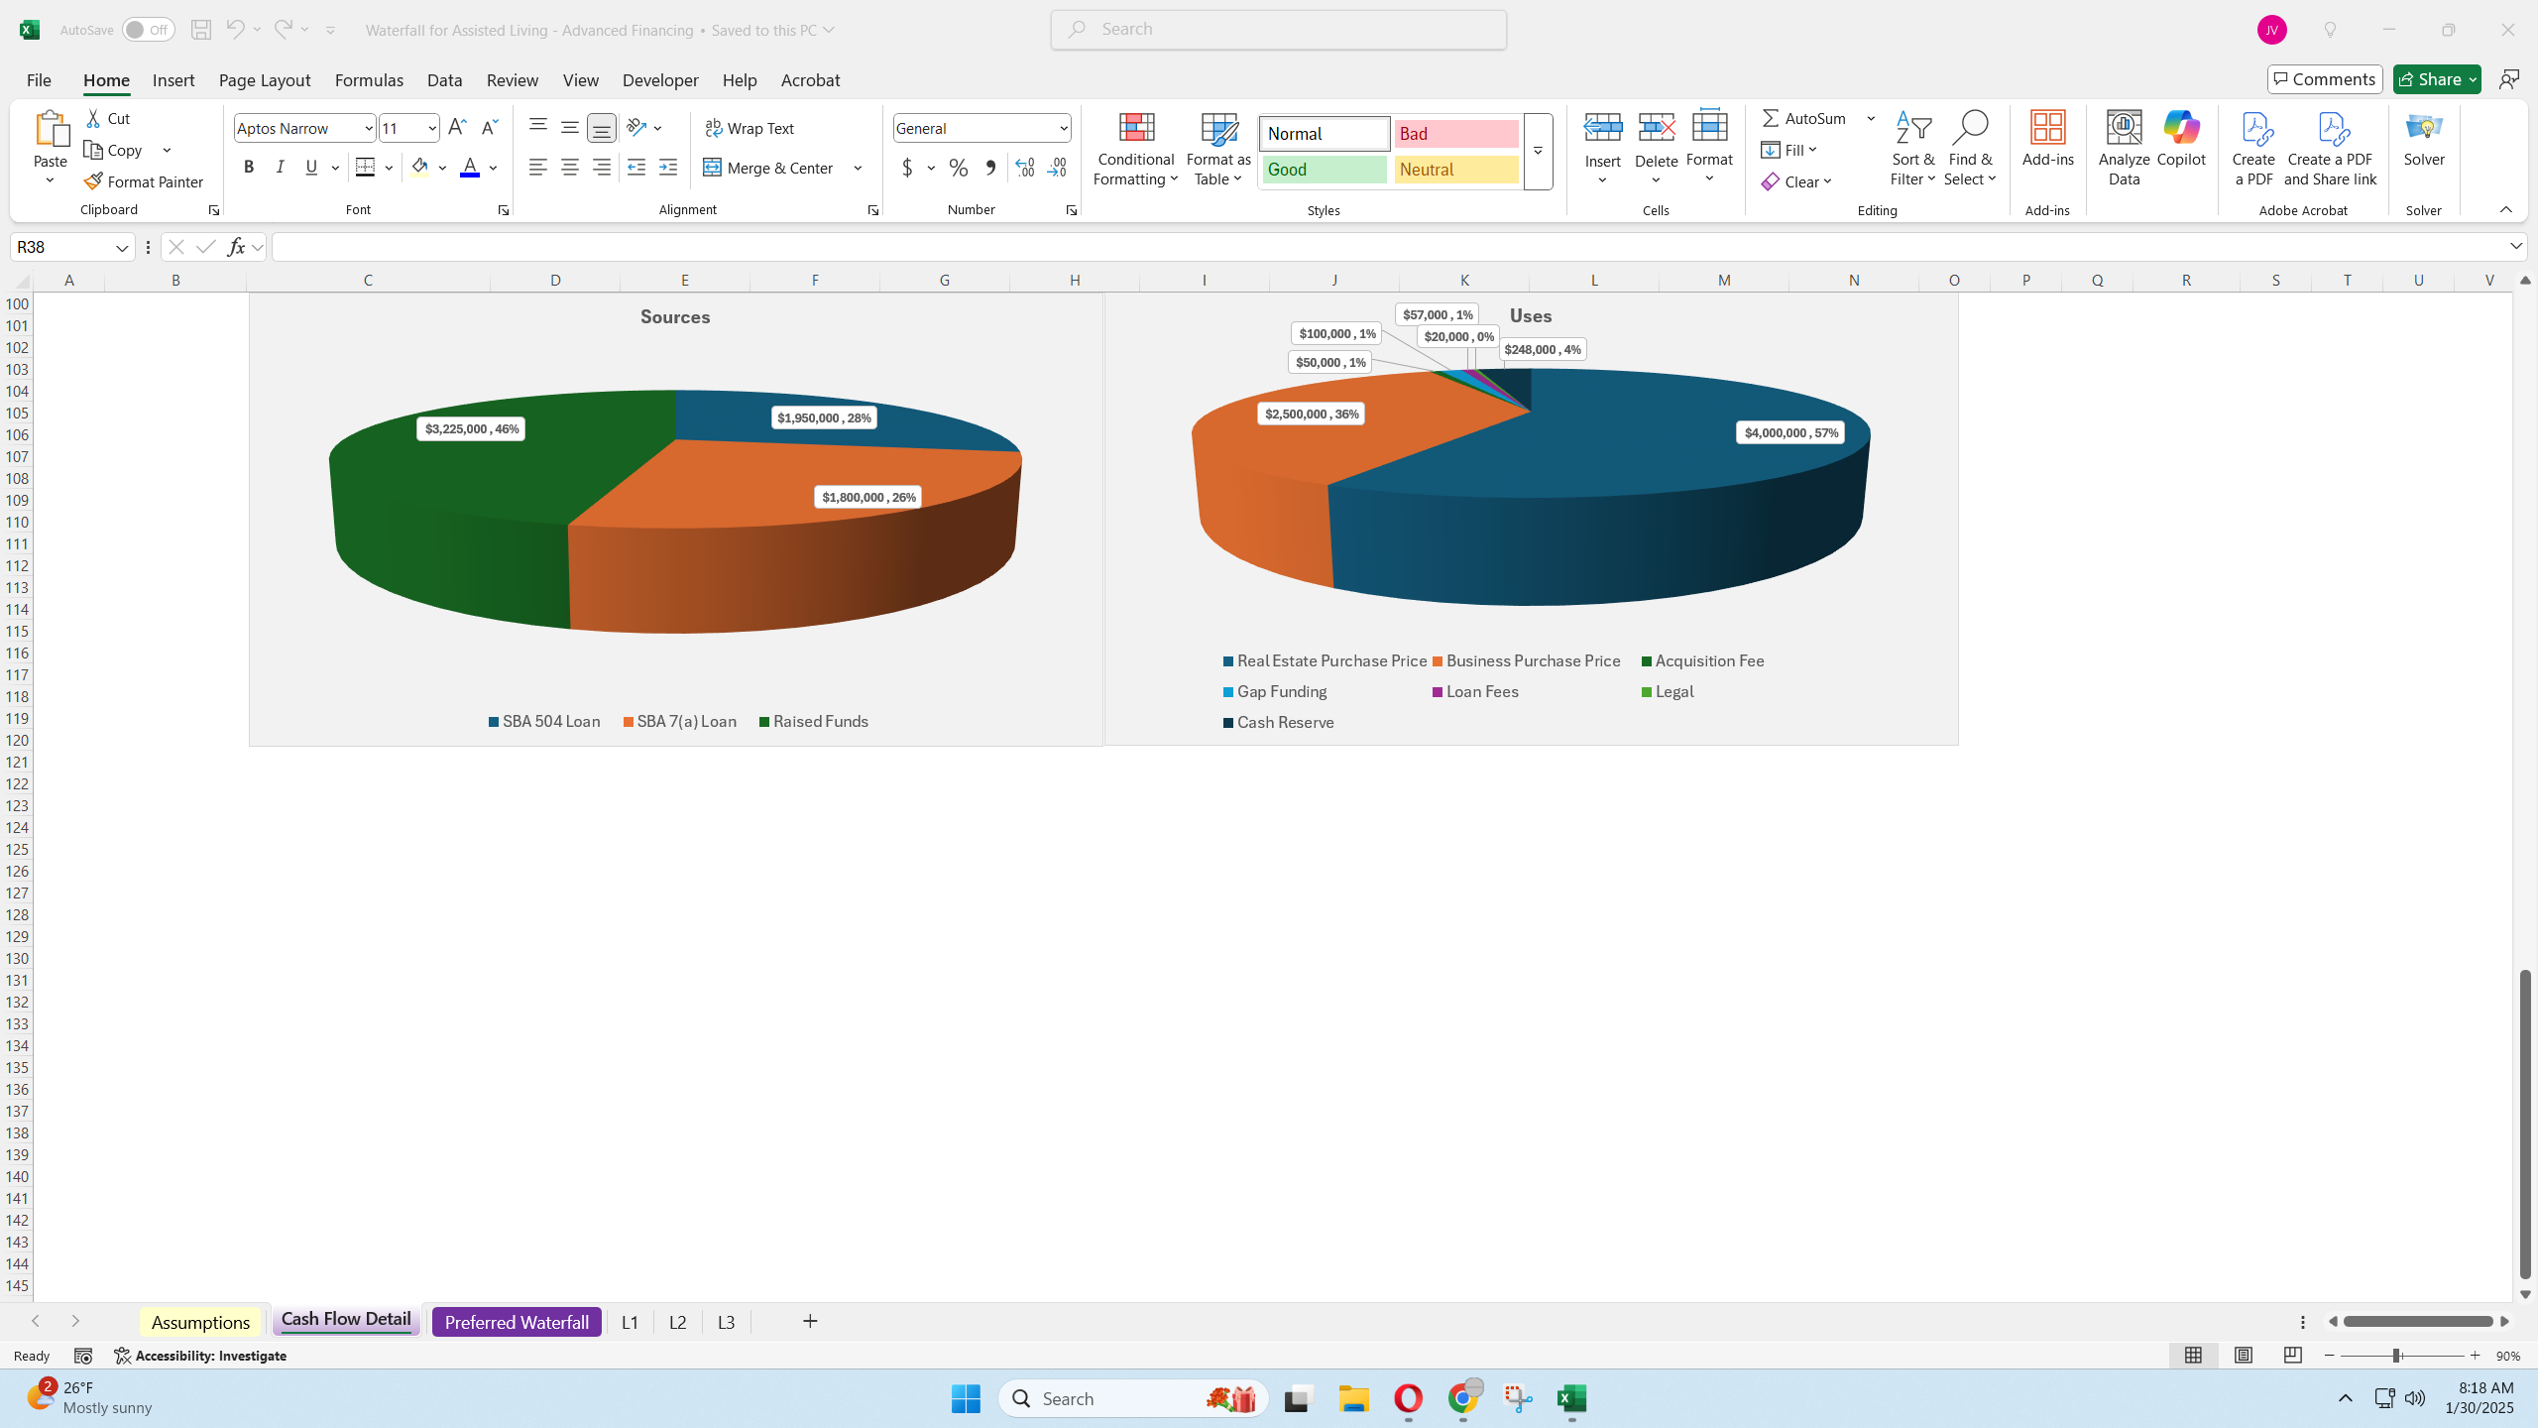2538x1428 pixels.
Task: Click the Create a PDF icon
Action: (x=2253, y=149)
